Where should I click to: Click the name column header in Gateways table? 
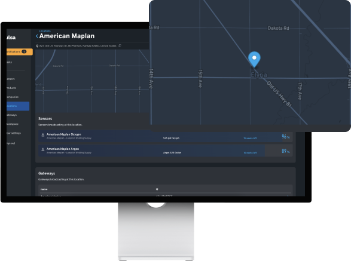point(44,189)
